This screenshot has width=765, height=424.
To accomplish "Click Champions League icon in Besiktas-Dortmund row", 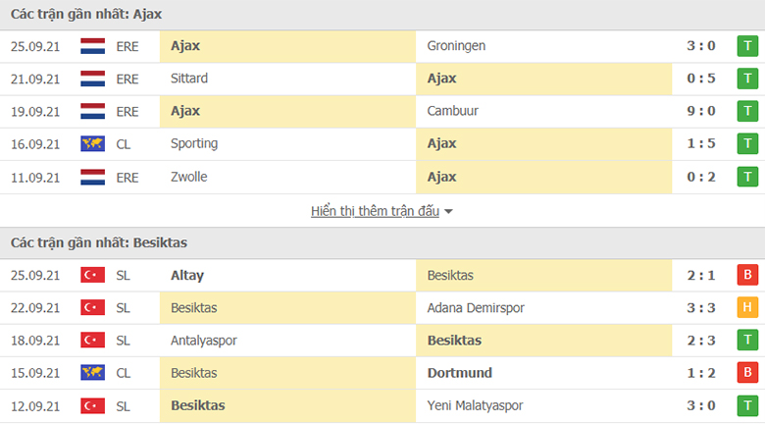I will [x=93, y=373].
